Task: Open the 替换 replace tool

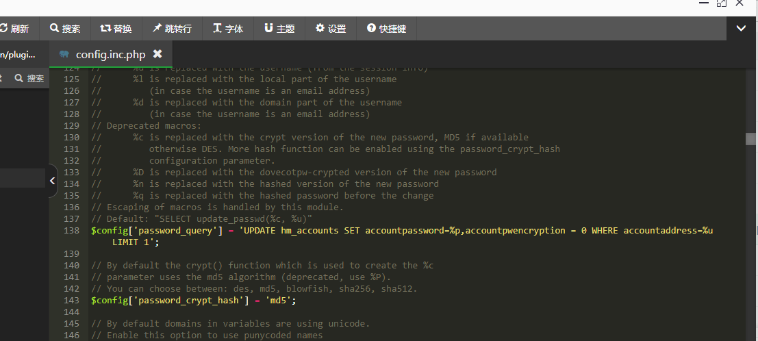Action: point(116,29)
